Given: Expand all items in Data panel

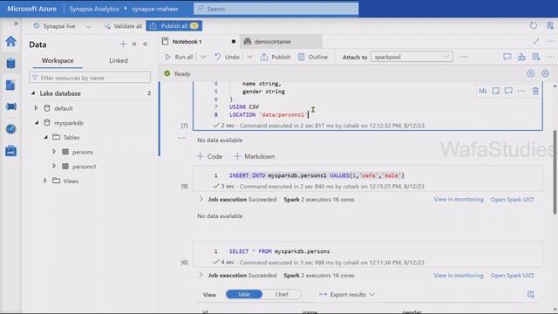Looking at the screenshot, I should click(x=134, y=44).
